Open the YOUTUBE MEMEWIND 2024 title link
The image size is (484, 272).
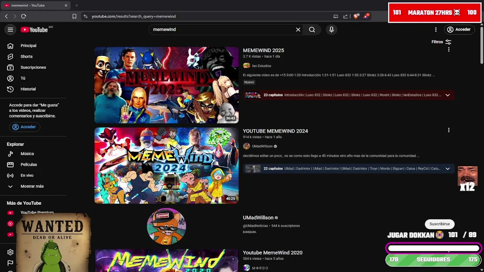click(x=275, y=131)
